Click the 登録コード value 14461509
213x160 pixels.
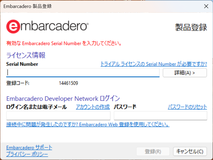point(68,83)
